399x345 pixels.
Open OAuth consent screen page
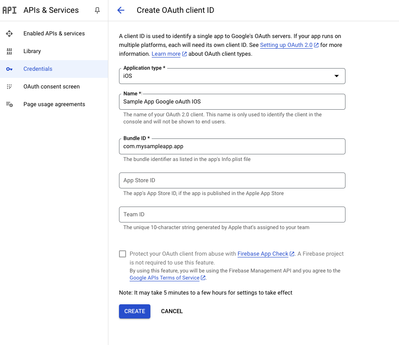[54, 87]
